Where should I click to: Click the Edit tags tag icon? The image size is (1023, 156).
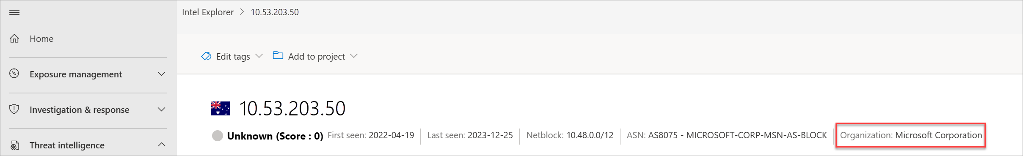tap(206, 56)
